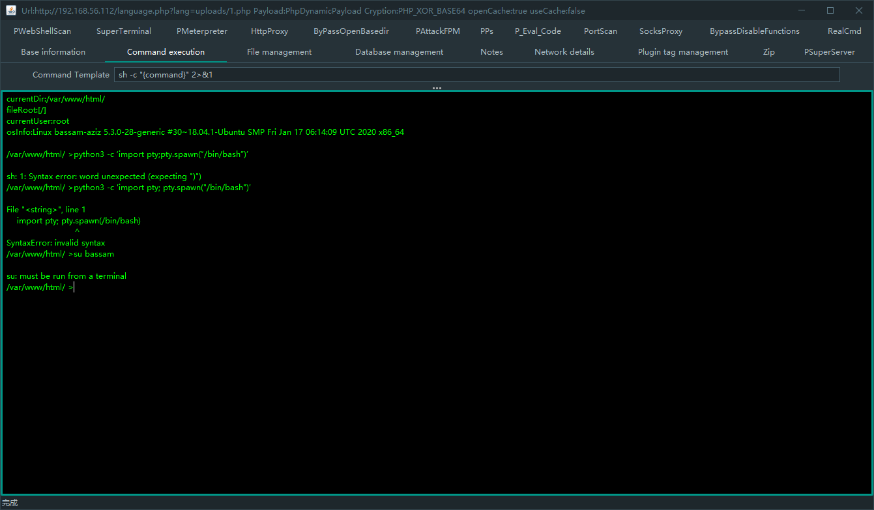Click 'su: must be run from a terminal' message
Image resolution: width=874 pixels, height=510 pixels.
[x=66, y=276]
